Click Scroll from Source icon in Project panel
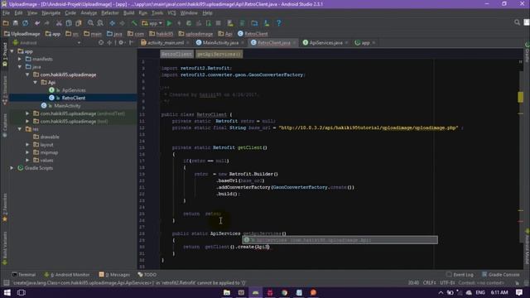The width and height of the screenshot is (530, 298). point(101,43)
